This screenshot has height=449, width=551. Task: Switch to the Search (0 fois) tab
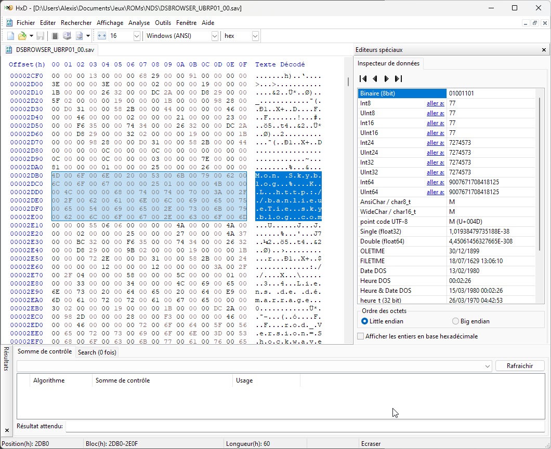[x=97, y=352]
